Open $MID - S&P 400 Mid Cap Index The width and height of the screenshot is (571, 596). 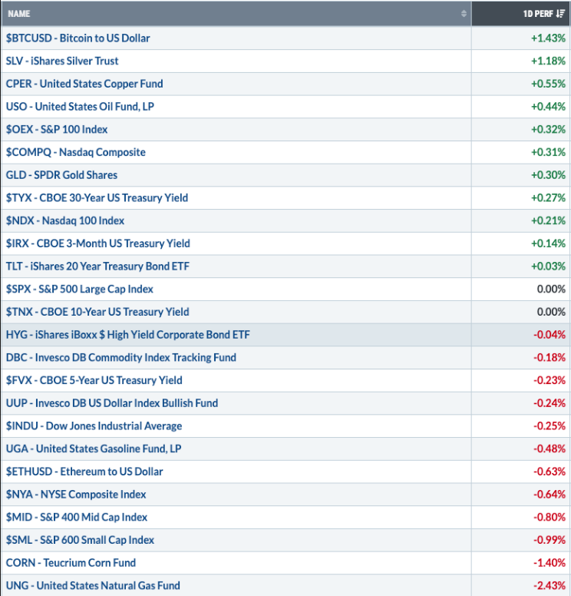(x=76, y=517)
